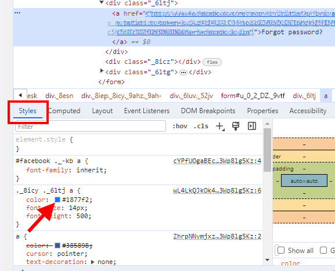The image size is (335, 271).
Task: Expand the text-decoration shorthand triangle
Action: pos(92,262)
